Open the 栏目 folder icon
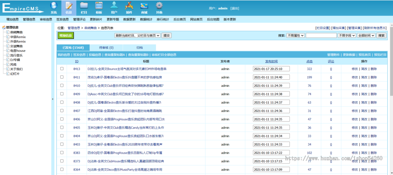This screenshot has height=175, width=393. (x=84, y=5)
